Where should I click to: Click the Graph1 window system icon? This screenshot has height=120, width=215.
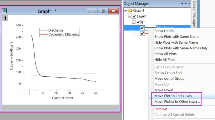pos(4,11)
